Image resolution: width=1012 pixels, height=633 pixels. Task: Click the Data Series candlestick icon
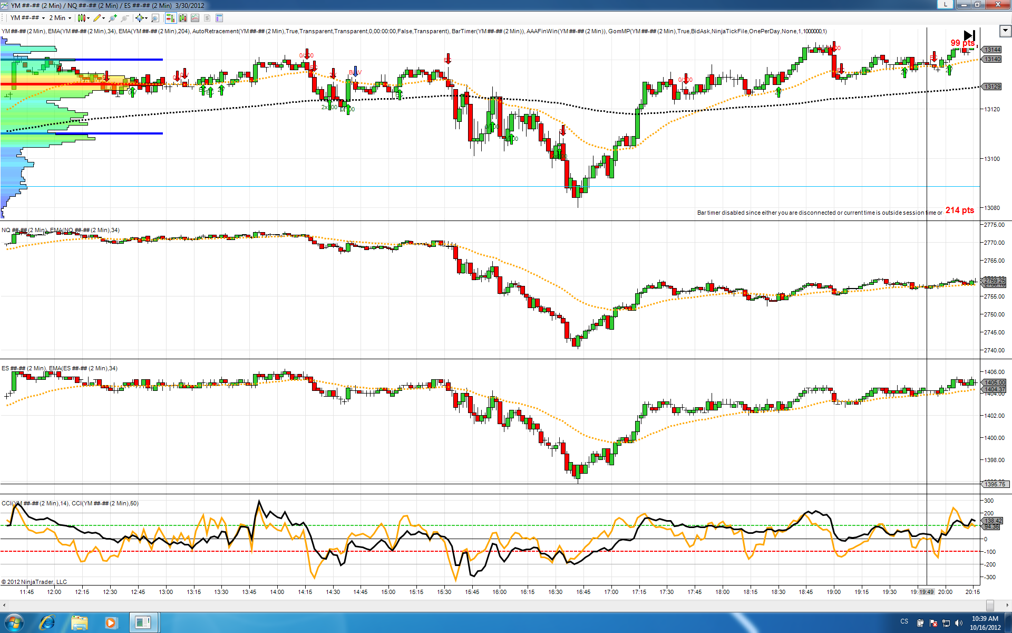[x=183, y=18]
